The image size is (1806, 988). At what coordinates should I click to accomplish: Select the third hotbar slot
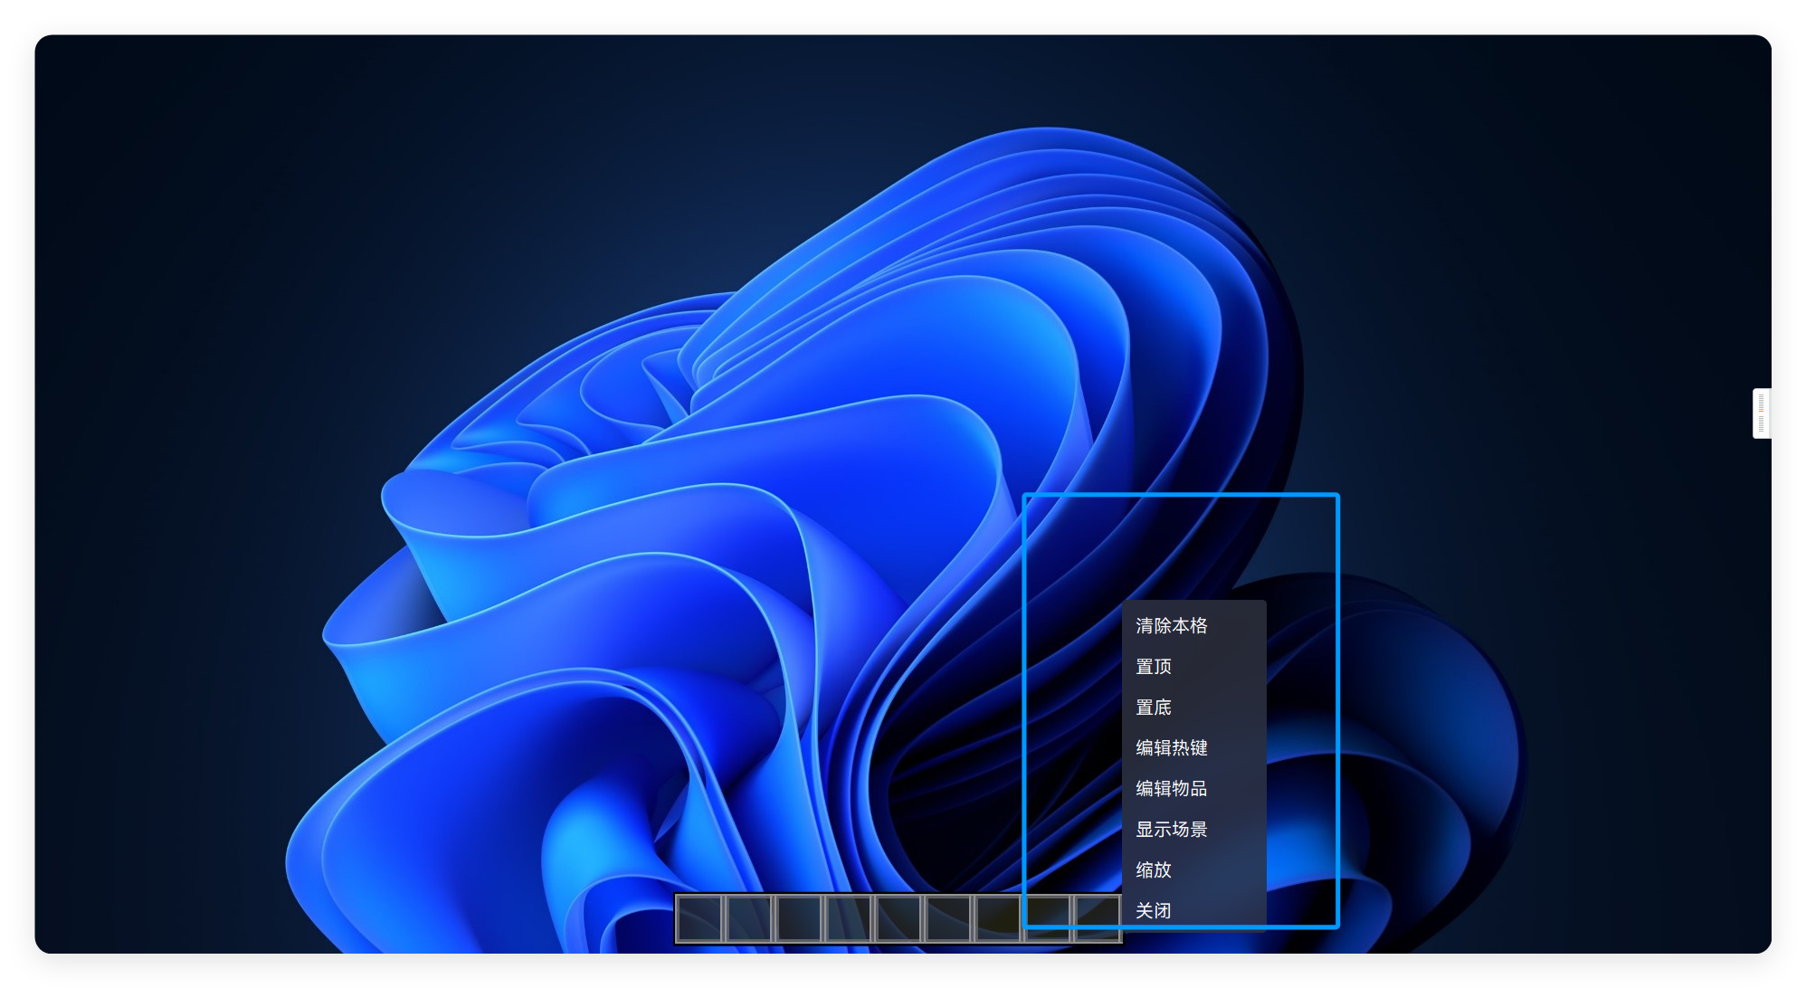click(x=799, y=918)
